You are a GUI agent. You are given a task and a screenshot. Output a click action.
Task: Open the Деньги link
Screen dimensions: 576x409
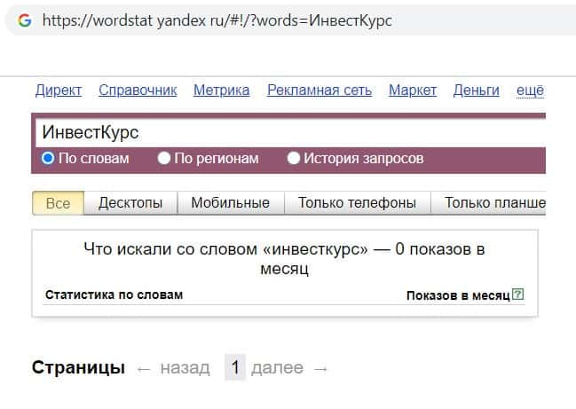477,90
